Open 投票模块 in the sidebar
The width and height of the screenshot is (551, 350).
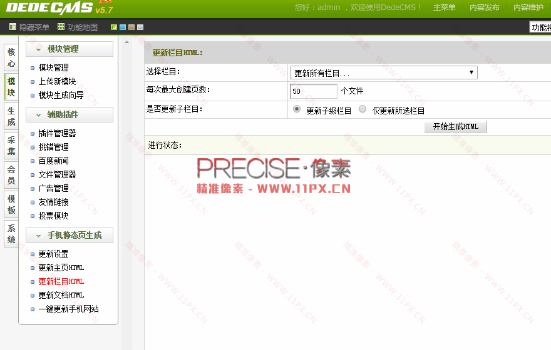(x=53, y=216)
